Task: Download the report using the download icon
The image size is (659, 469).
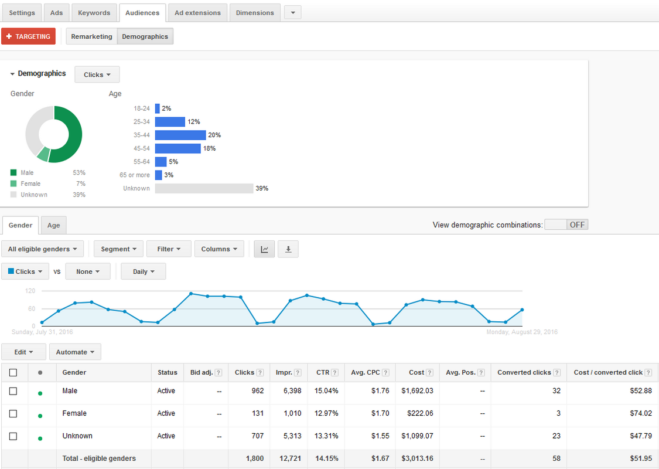Action: pyautogui.click(x=288, y=249)
